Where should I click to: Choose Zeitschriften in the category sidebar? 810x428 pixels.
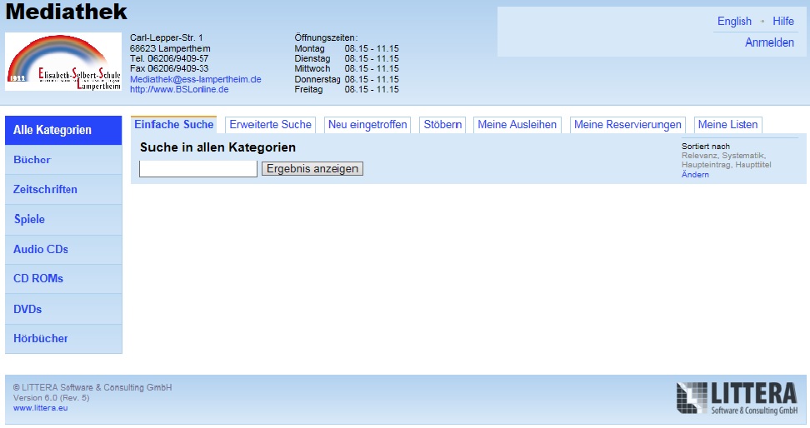point(45,190)
